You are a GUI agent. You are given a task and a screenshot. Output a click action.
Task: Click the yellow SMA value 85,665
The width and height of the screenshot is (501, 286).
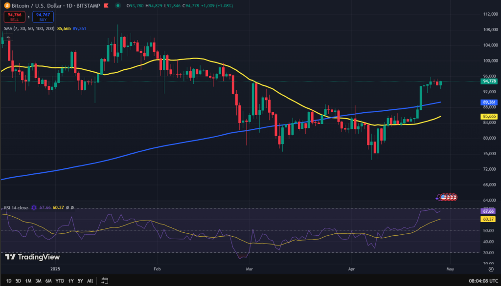click(64, 29)
